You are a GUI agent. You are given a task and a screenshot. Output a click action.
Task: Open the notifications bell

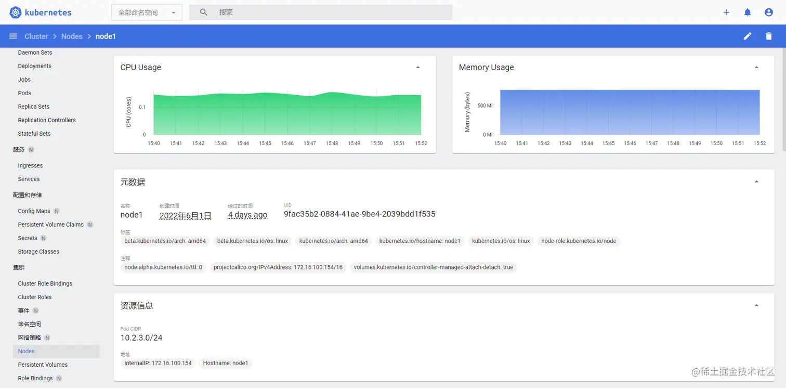click(x=748, y=12)
